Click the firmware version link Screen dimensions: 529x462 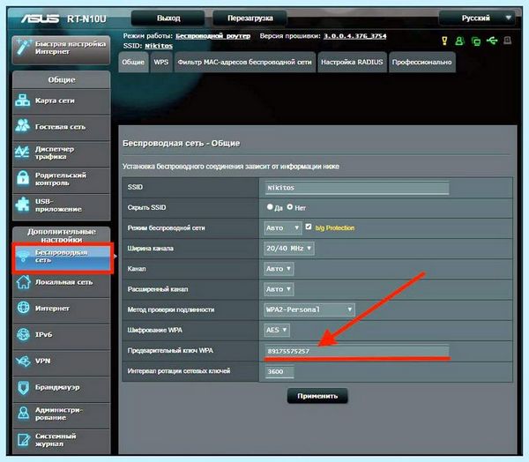[355, 36]
